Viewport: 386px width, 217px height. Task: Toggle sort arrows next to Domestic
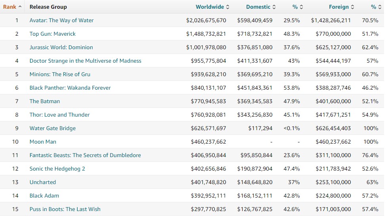coord(274,7)
